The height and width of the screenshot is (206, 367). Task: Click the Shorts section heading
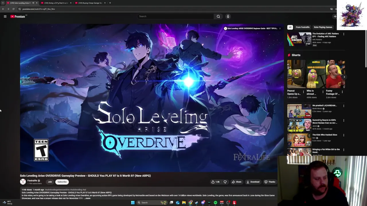[296, 55]
